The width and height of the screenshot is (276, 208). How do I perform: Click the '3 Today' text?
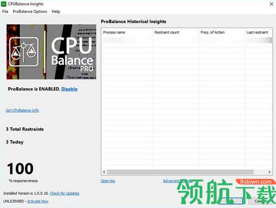[15, 142]
